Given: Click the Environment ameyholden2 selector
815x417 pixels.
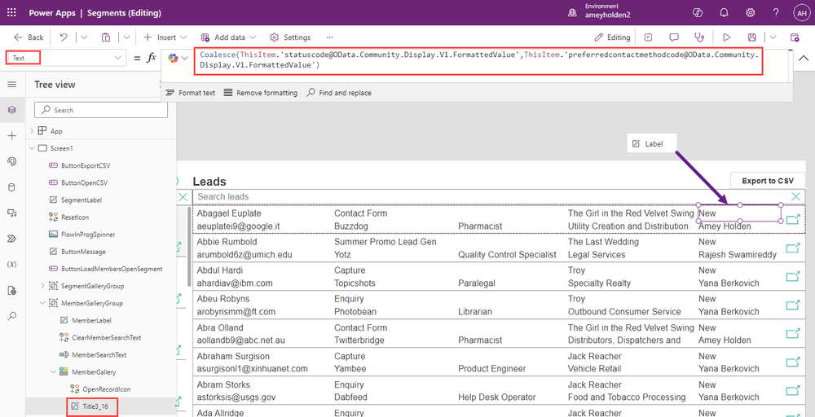Looking at the screenshot, I should point(601,12).
